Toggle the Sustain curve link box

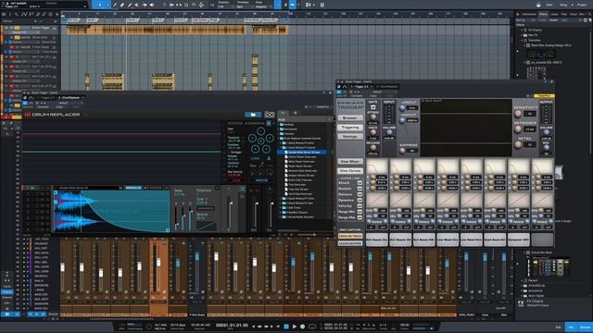click(360, 189)
